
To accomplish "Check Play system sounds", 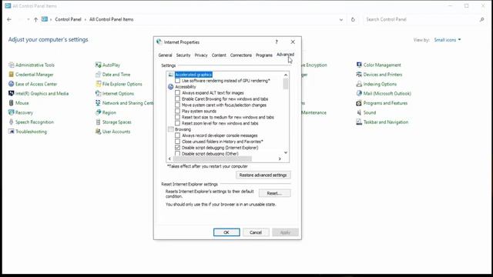I will click(x=178, y=111).
